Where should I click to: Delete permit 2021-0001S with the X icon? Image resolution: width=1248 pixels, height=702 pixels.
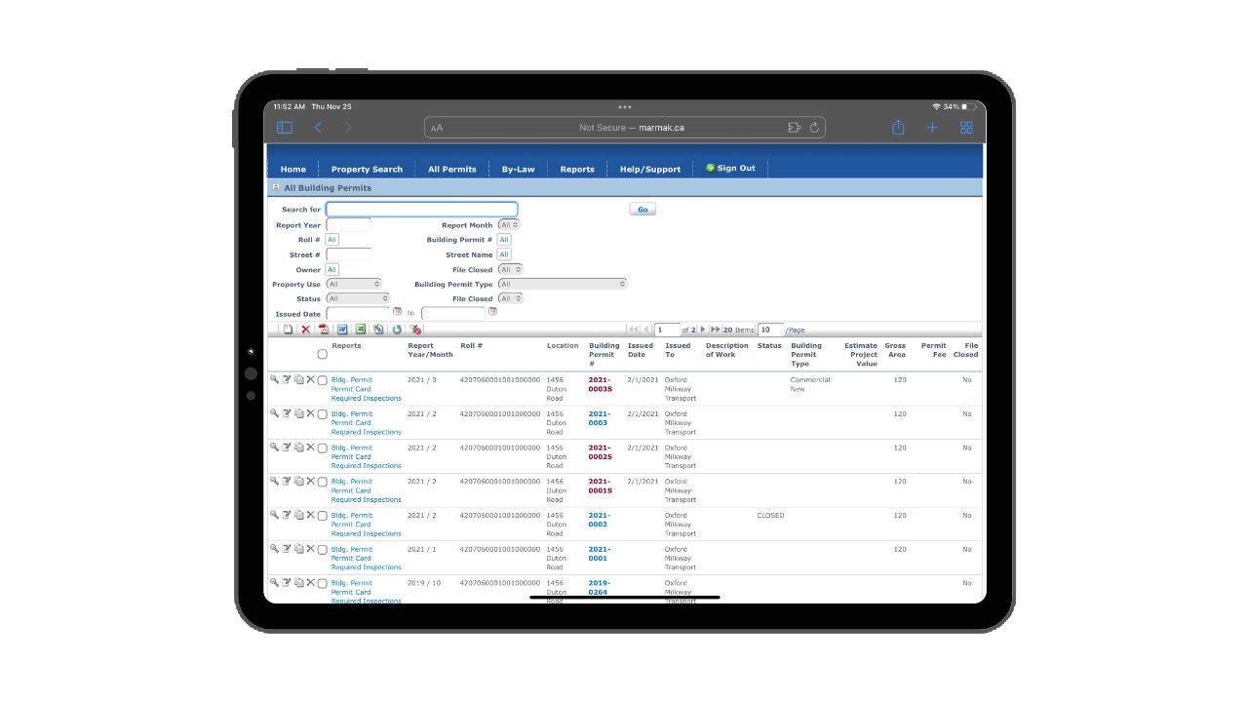coord(310,481)
